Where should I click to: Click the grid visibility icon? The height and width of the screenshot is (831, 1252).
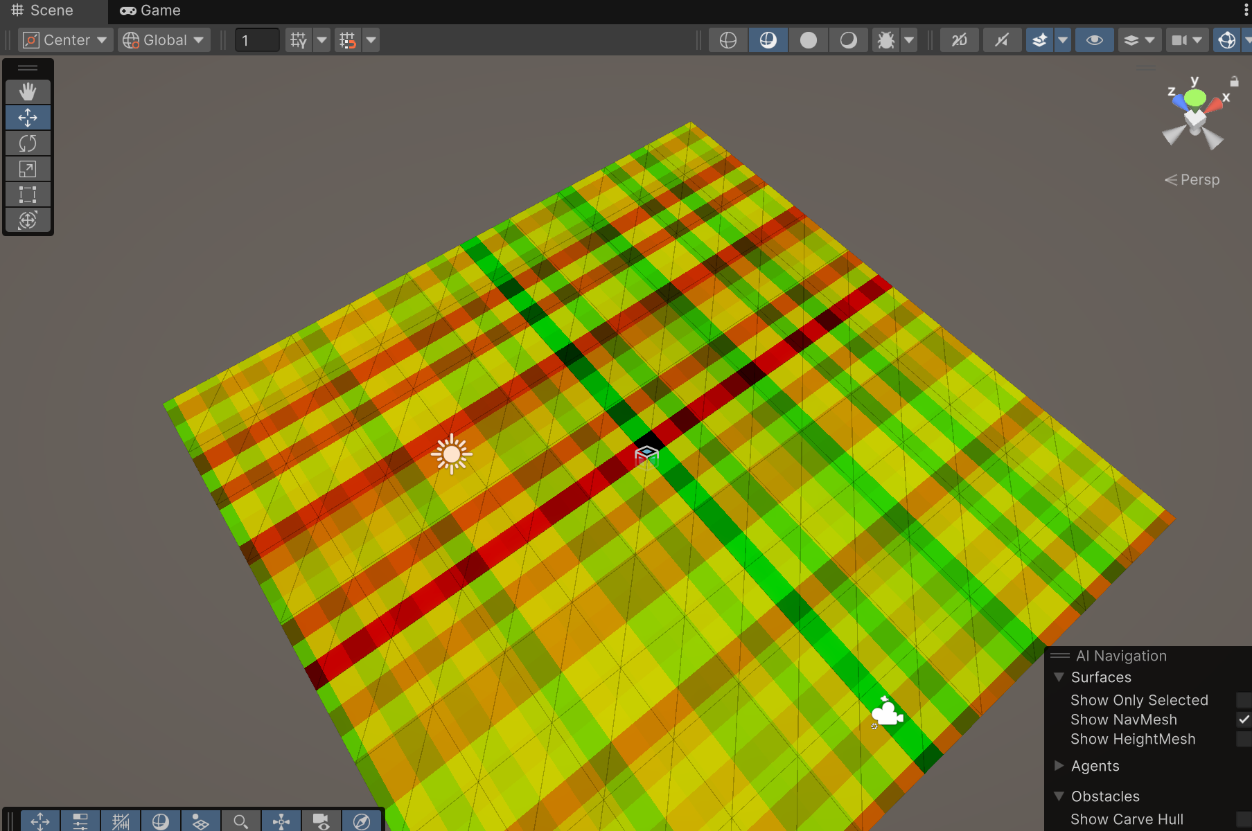click(x=299, y=40)
